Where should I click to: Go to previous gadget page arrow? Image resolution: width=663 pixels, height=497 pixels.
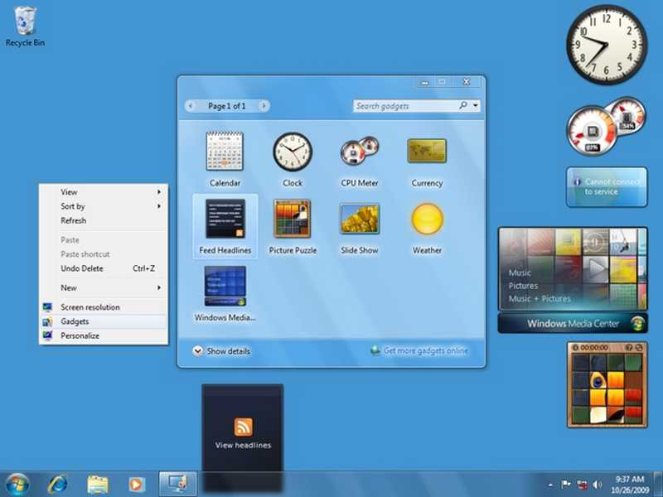(191, 106)
